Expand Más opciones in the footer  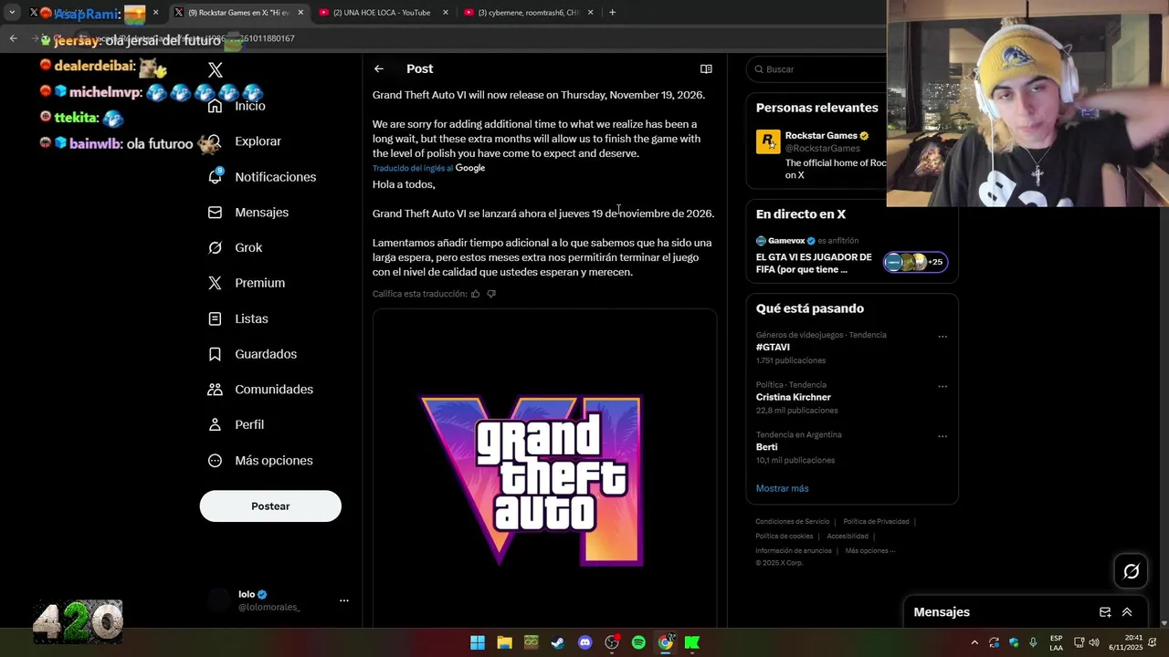click(869, 551)
